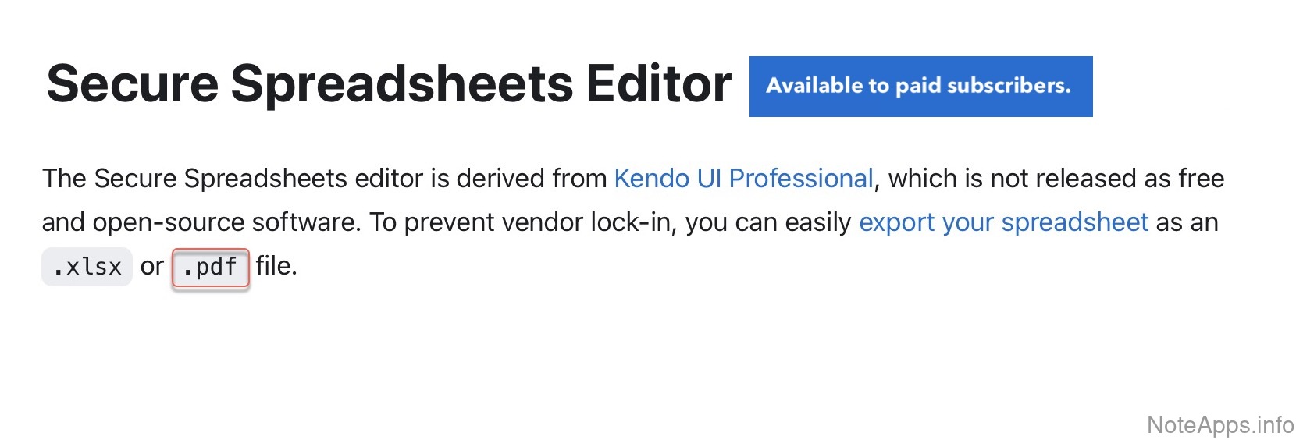This screenshot has width=1296, height=440.
Task: Click the "Available to paid subscribers." badge
Action: (920, 87)
